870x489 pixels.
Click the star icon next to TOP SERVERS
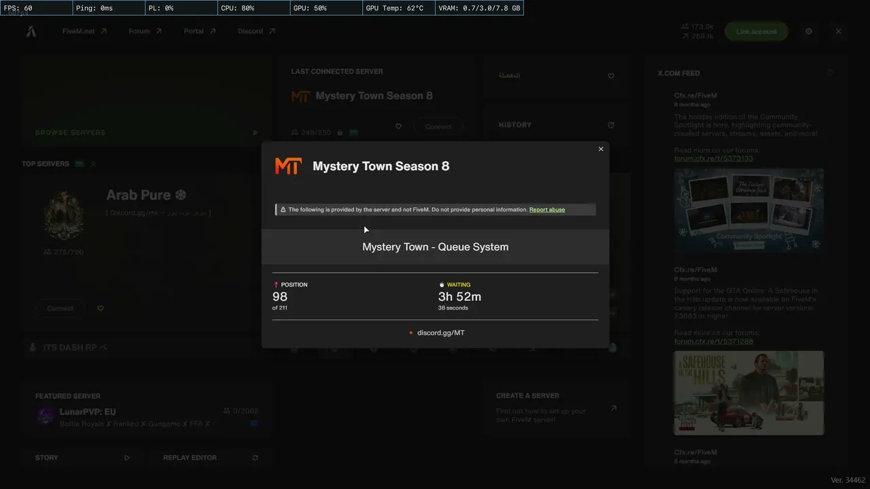pos(93,164)
